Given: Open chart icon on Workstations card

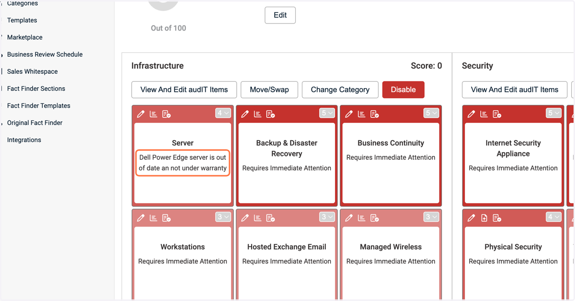Looking at the screenshot, I should point(153,218).
